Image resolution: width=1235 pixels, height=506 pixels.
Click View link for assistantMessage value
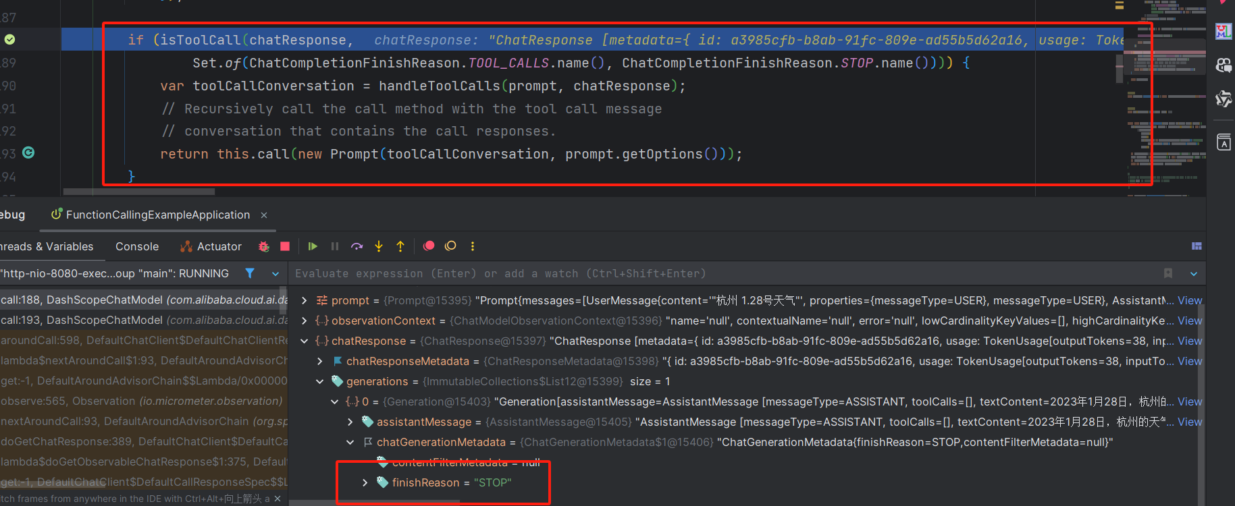pos(1190,422)
